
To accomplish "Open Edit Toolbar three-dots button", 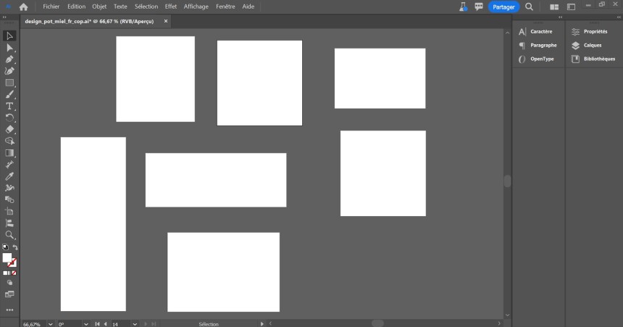I will coord(9,310).
